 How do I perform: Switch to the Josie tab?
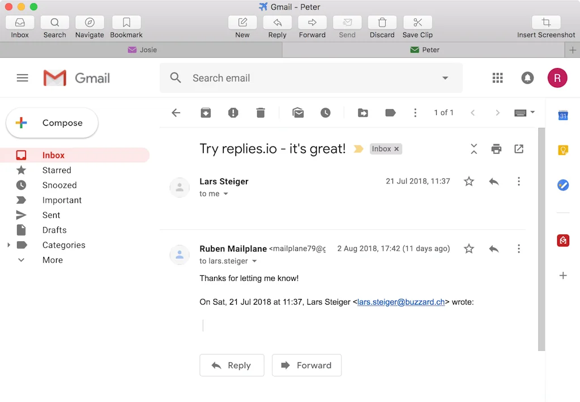(x=142, y=50)
